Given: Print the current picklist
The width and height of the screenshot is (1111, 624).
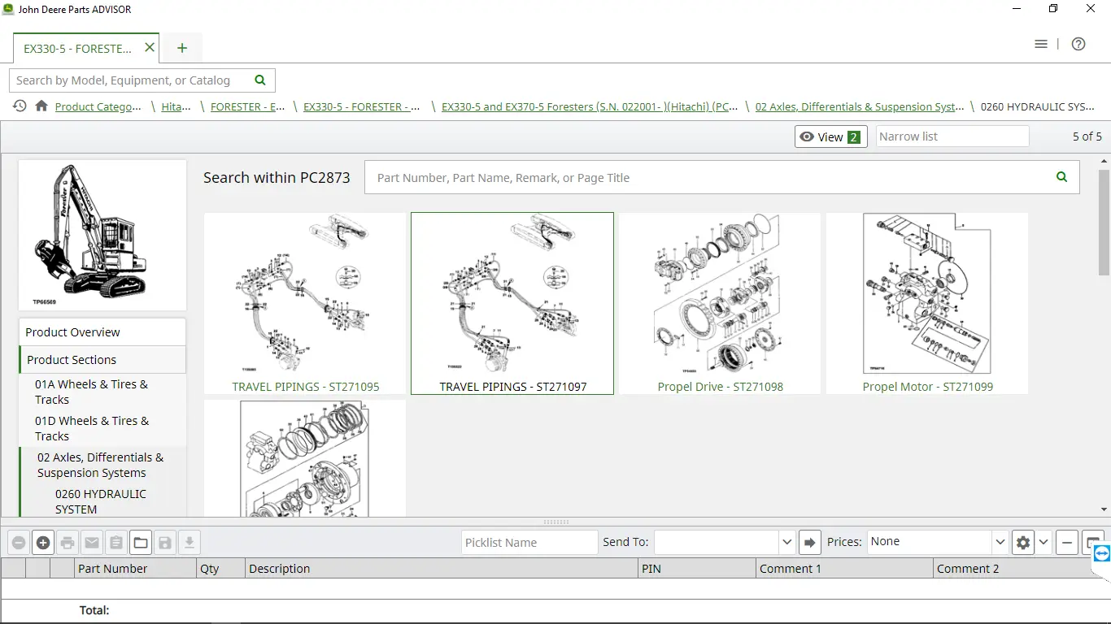Looking at the screenshot, I should point(68,542).
